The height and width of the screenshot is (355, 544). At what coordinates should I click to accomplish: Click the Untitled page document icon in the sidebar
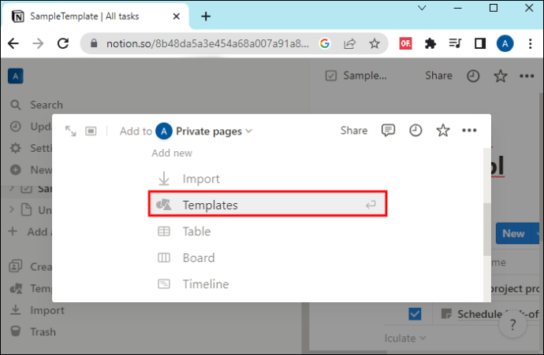click(26, 209)
